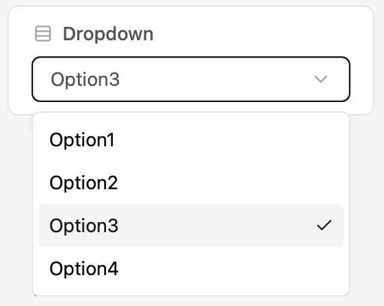Close the list using the down chevron
The height and width of the screenshot is (306, 384).
(x=321, y=79)
